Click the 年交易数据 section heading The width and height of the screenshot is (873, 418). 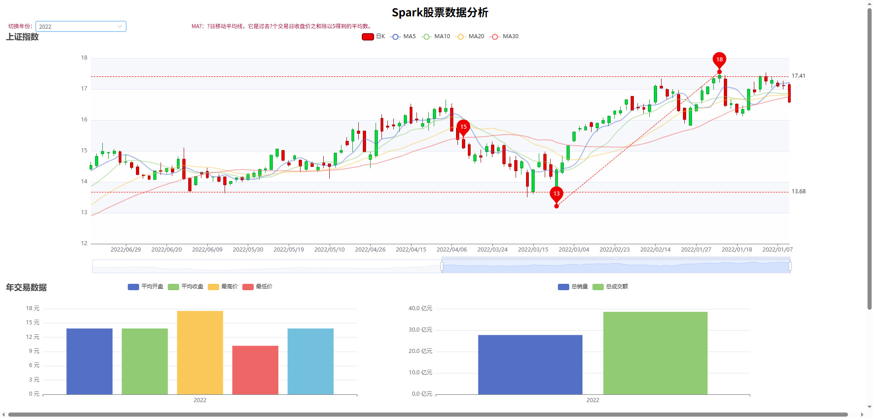(x=26, y=287)
